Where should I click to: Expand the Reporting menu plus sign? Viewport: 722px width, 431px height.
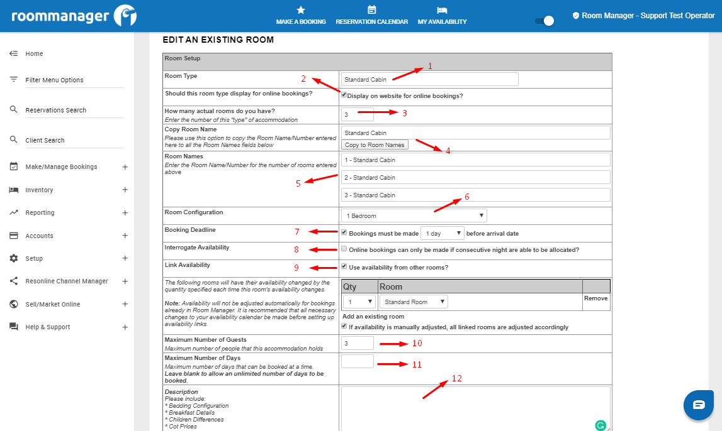click(x=125, y=213)
